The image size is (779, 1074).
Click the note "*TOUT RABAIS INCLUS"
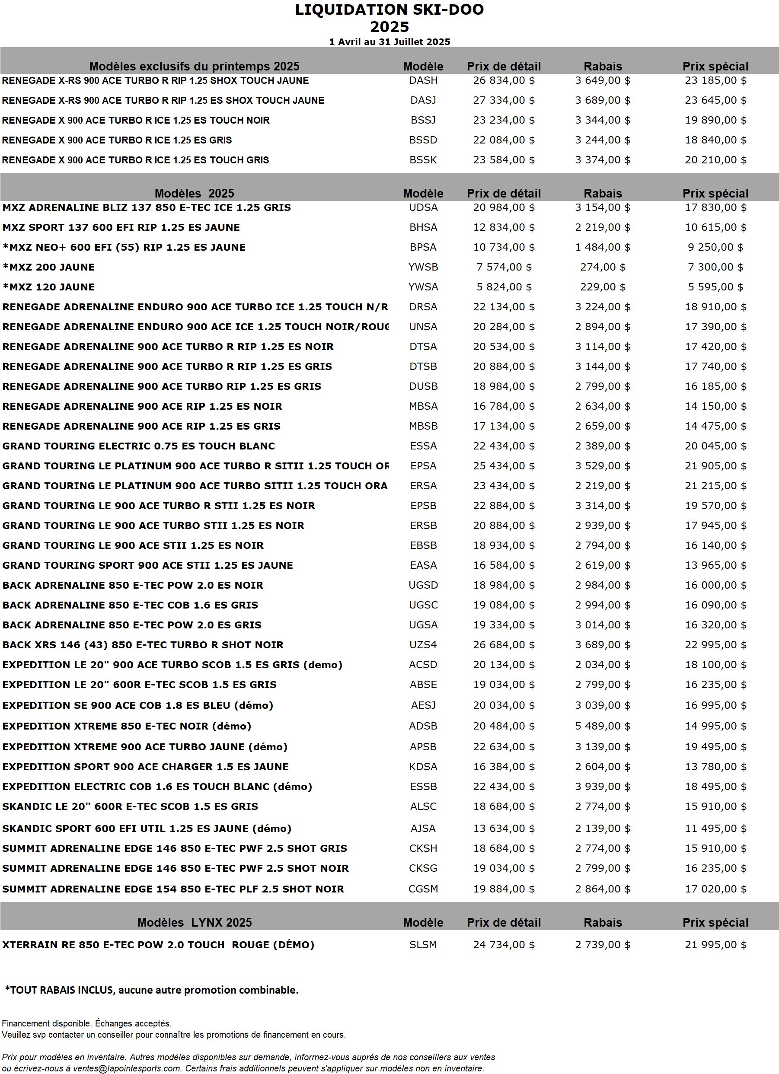coord(60,990)
